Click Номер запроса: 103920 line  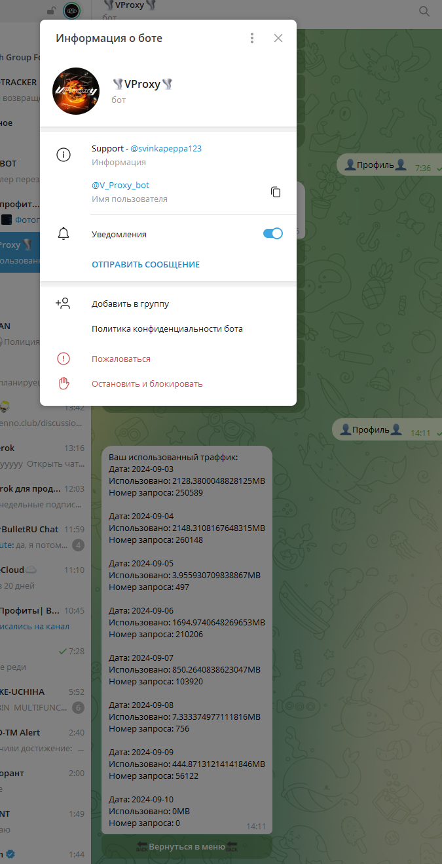[x=155, y=681]
